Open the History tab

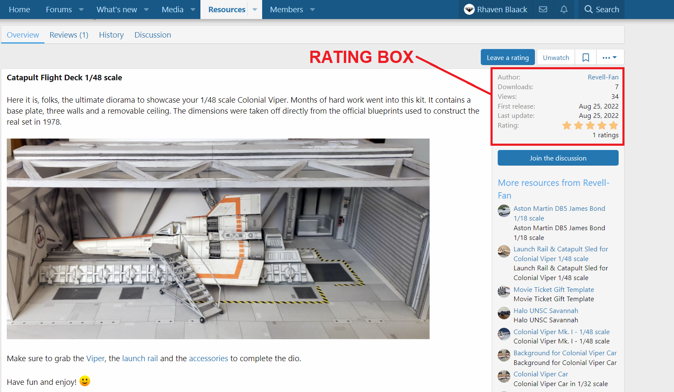[111, 35]
